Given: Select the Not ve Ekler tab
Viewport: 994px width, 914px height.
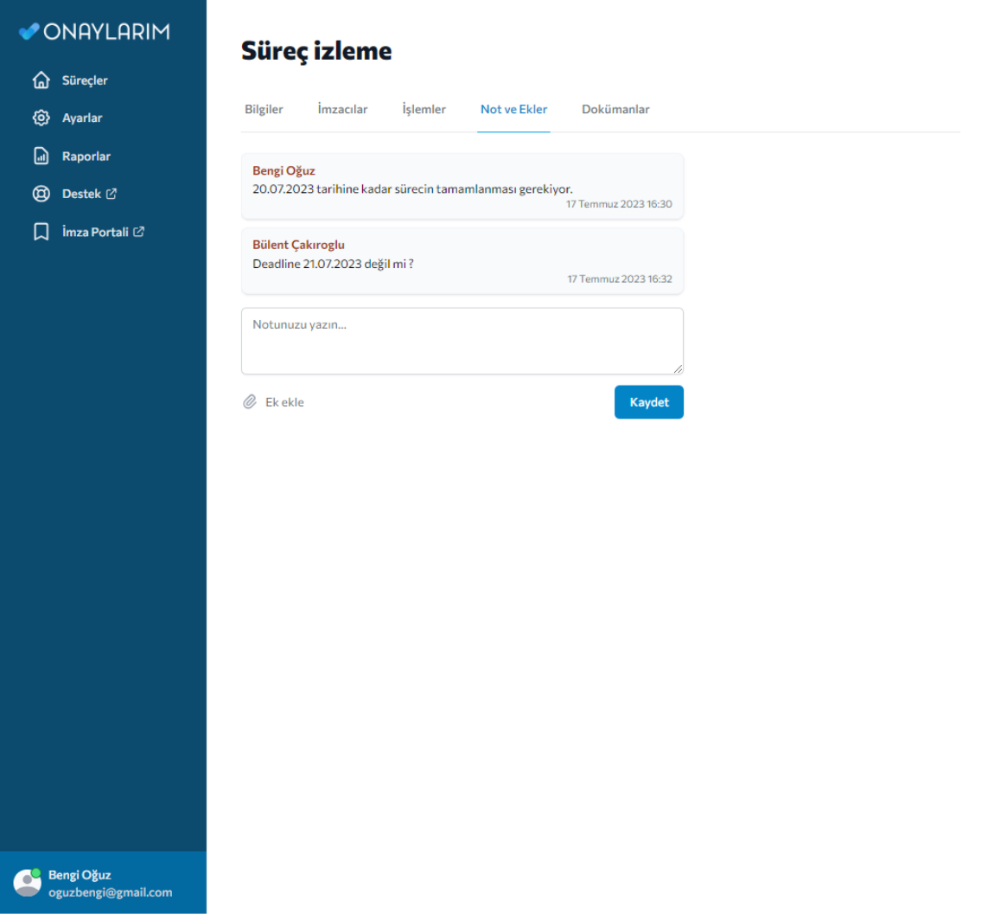Looking at the screenshot, I should point(513,110).
